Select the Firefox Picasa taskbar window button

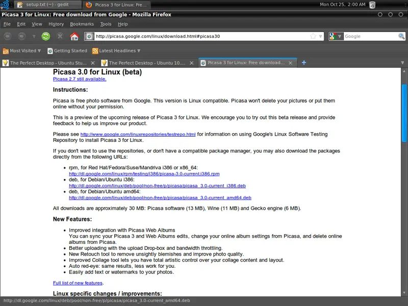coord(117,5)
